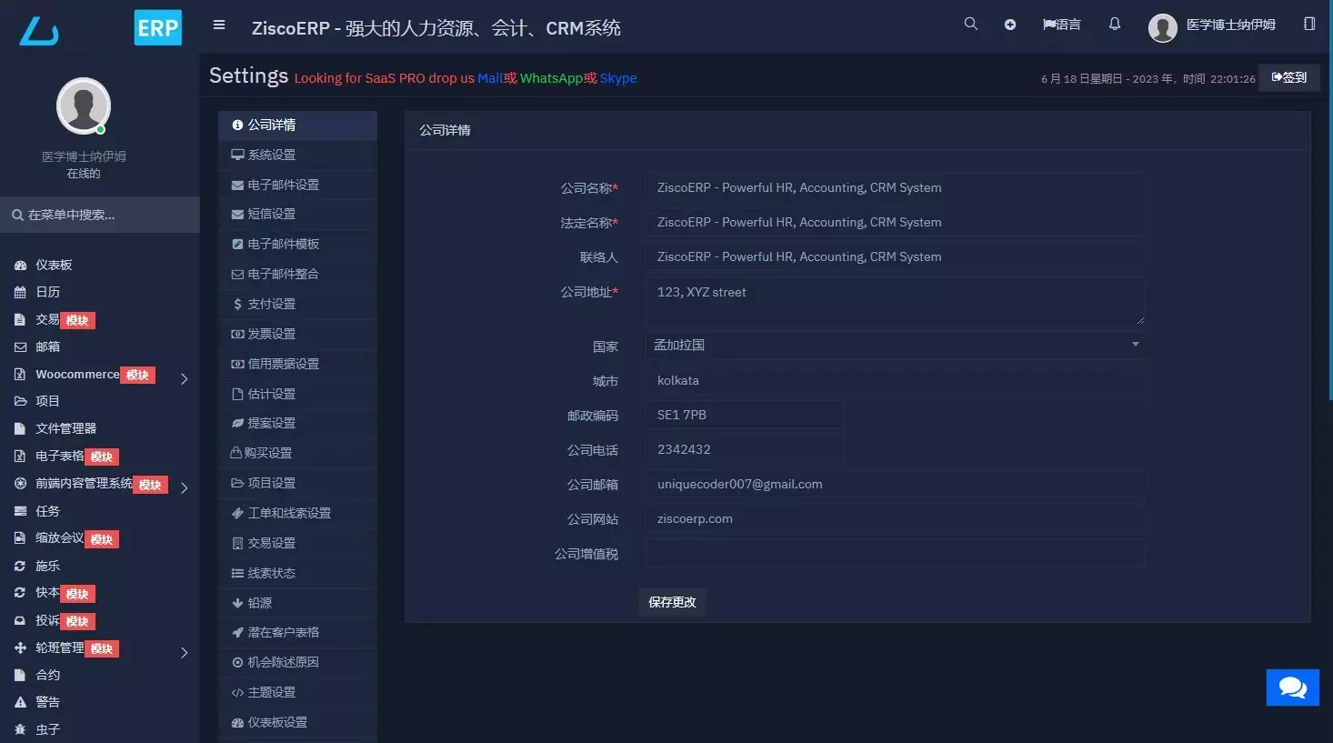This screenshot has width=1333, height=743.
Task: Expand the 轮班管理 sidebar submenu
Action: (184, 652)
